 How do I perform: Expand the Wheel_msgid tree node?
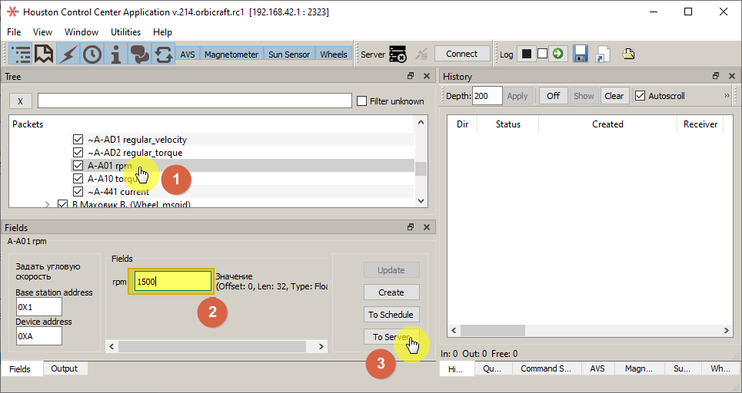(x=48, y=204)
